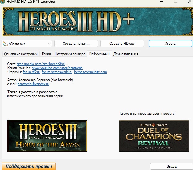Select the Информация tab
193x170 pixels.
pos(99,54)
